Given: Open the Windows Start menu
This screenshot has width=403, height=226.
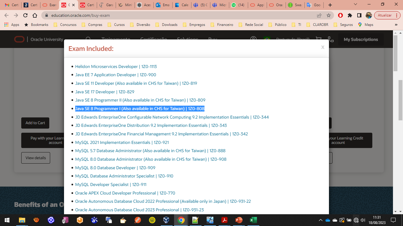Looking at the screenshot, I should click(x=7, y=220).
